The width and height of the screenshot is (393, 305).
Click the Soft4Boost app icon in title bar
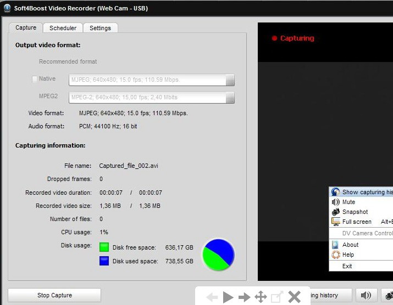7,8
